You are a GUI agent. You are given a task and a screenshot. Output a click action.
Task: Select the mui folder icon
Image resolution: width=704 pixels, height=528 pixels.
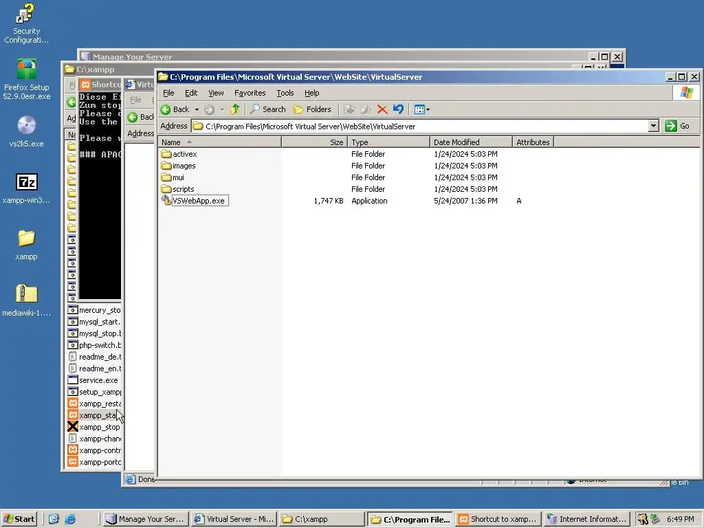166,177
